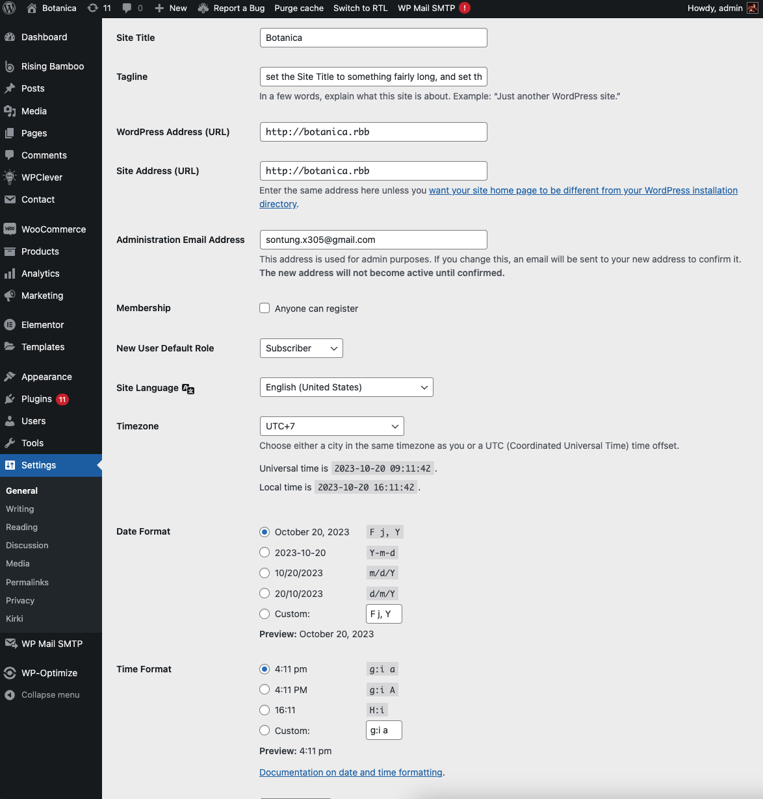Click the Elementor icon in sidebar
763x799 pixels.
click(x=10, y=325)
